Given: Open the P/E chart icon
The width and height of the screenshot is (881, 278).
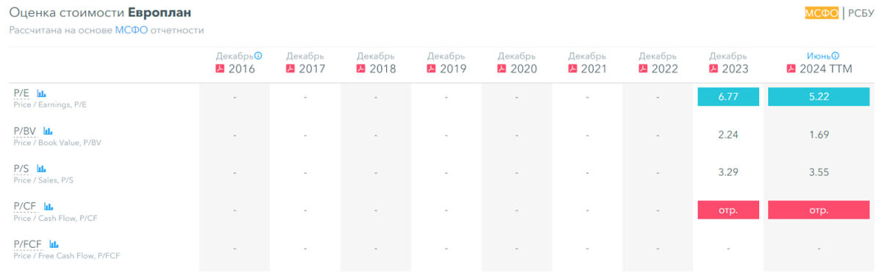Looking at the screenshot, I should (41, 94).
